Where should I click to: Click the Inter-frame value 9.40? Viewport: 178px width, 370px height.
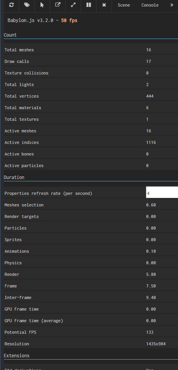(151, 297)
